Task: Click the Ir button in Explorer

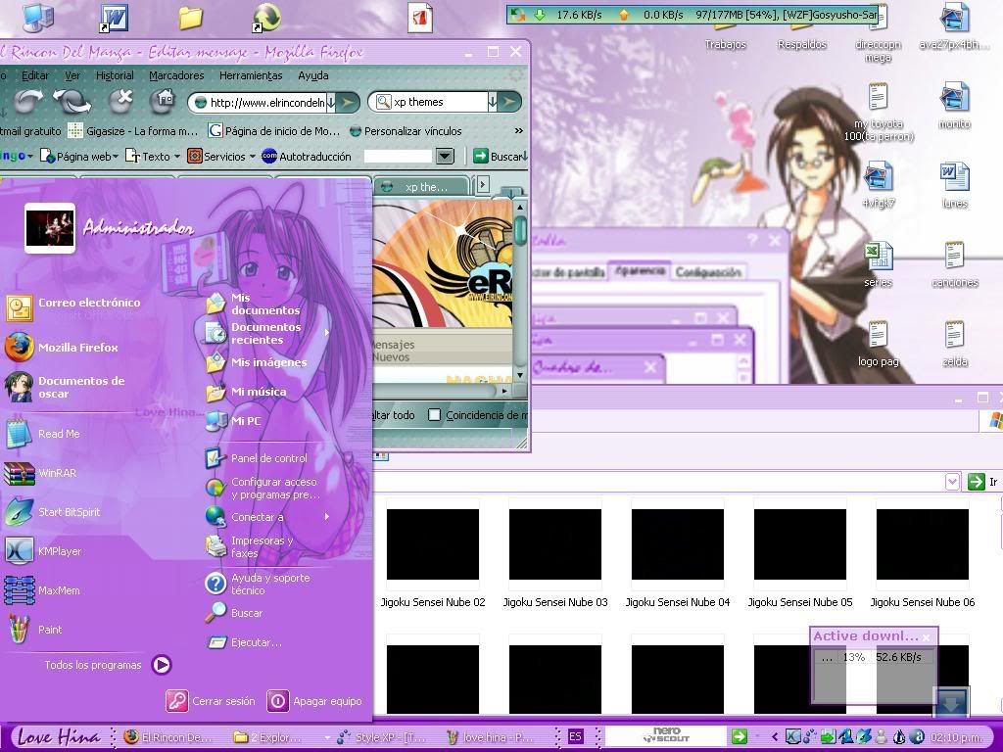Action: (982, 482)
